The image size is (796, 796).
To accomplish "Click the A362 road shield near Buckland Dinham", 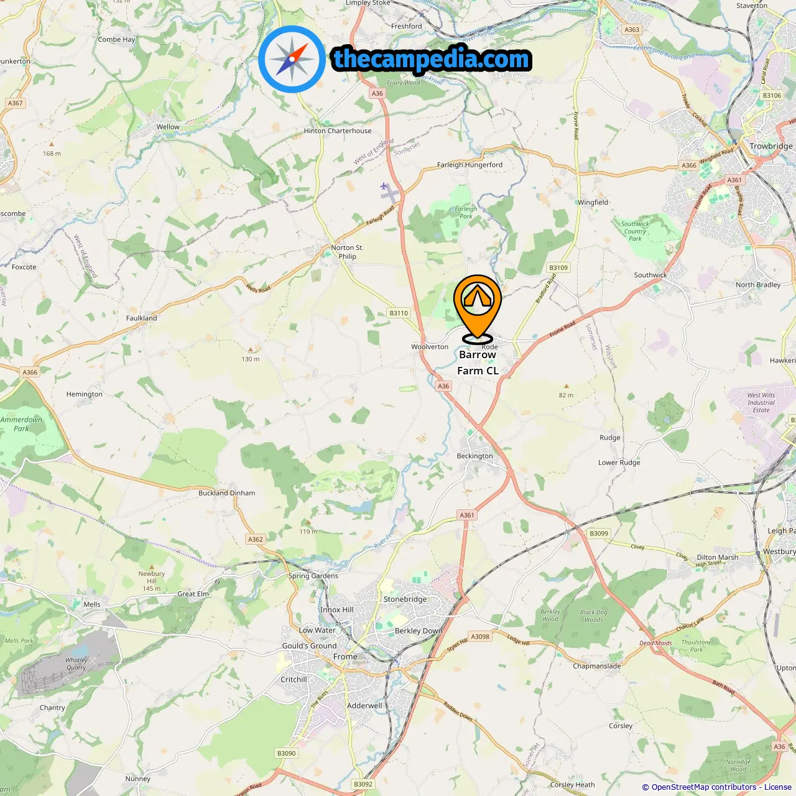I will pyautogui.click(x=256, y=539).
